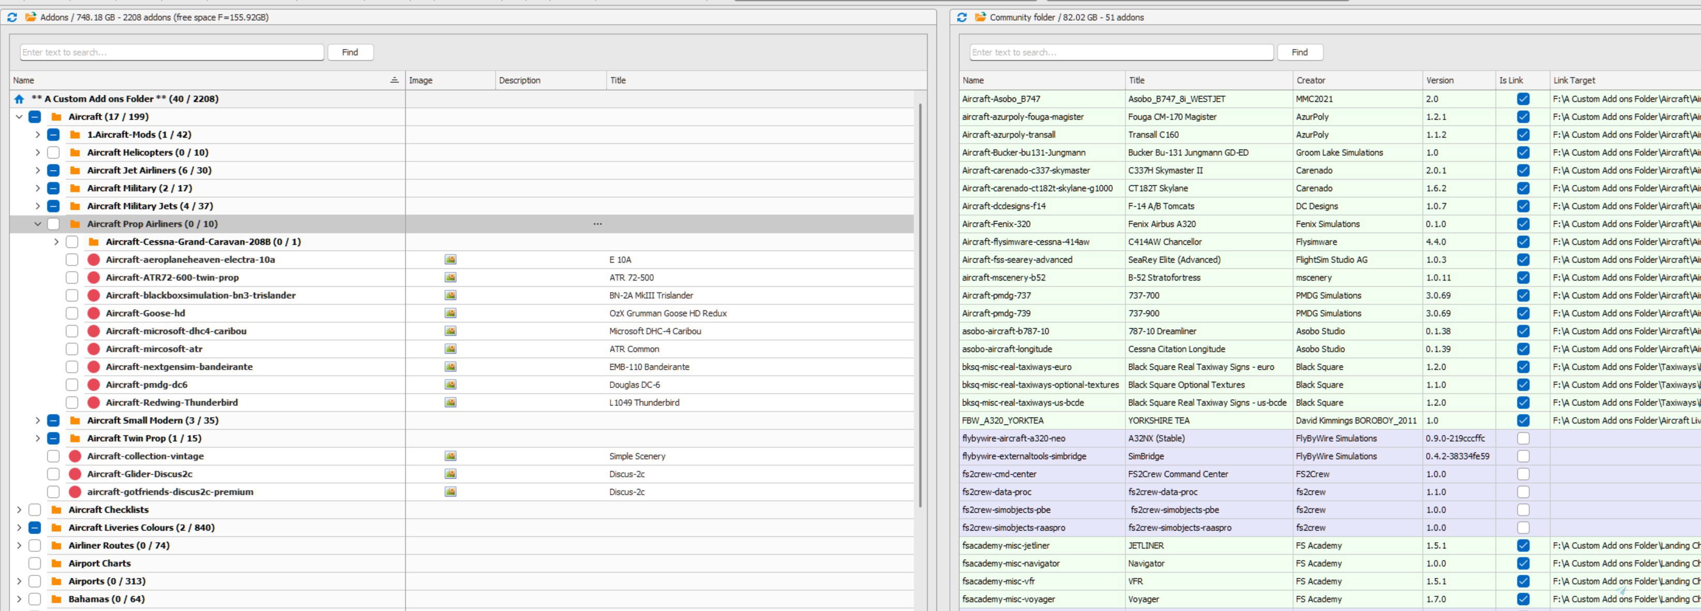
Task: Uncheck Is Link for Aircraft-Fenix-320
Action: pyautogui.click(x=1523, y=224)
